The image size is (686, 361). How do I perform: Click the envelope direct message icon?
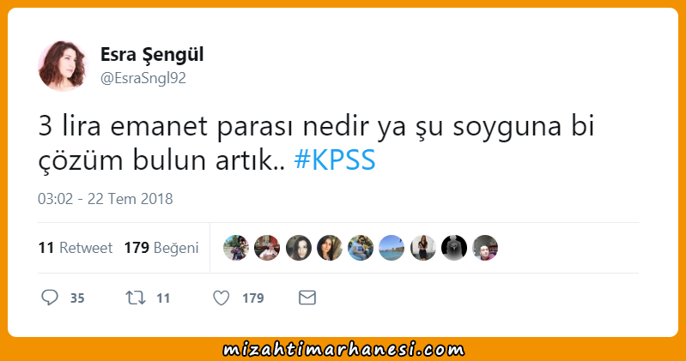(x=307, y=298)
